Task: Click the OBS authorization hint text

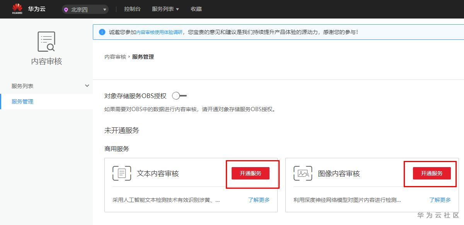Action: tap(191, 109)
